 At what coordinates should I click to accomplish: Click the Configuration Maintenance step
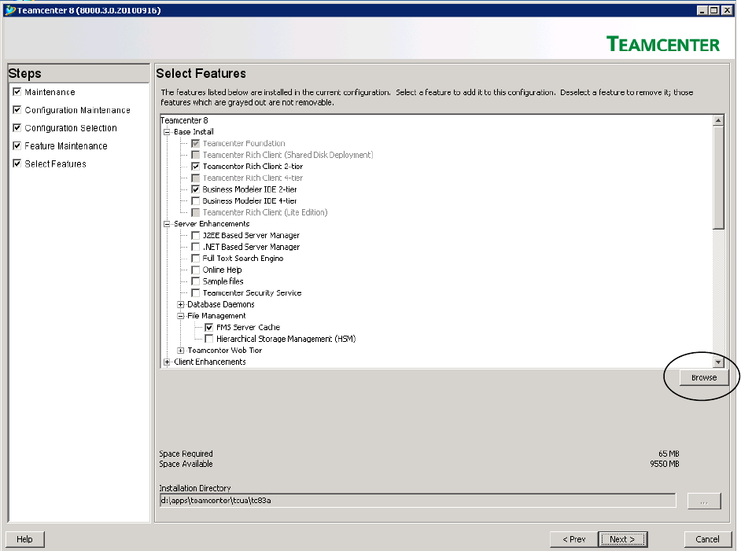point(78,110)
